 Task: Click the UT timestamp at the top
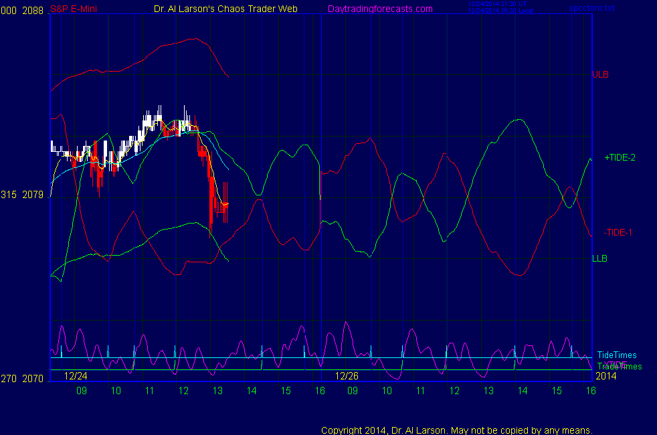(x=497, y=4)
